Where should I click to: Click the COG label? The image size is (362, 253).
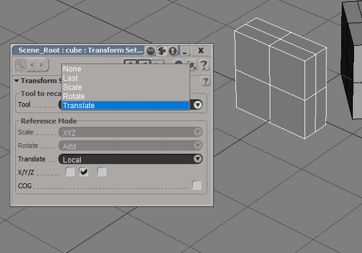pyautogui.click(x=24, y=186)
